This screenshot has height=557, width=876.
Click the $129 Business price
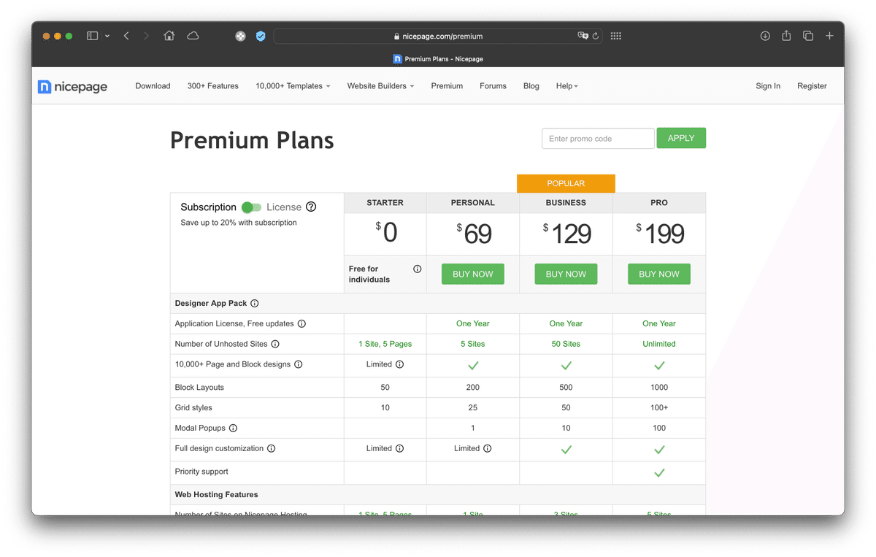(566, 234)
